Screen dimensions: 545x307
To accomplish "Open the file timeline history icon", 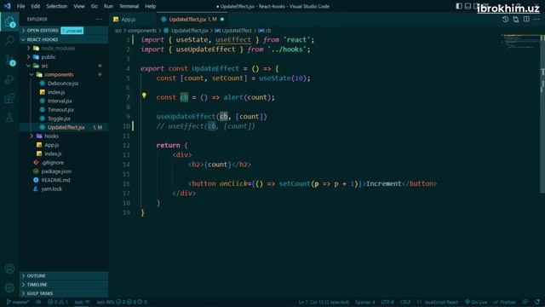I will tap(505, 20).
